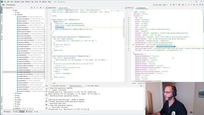Start debugging with the green bug icon
This screenshot has height=115, width=204.
click(x=174, y=5)
